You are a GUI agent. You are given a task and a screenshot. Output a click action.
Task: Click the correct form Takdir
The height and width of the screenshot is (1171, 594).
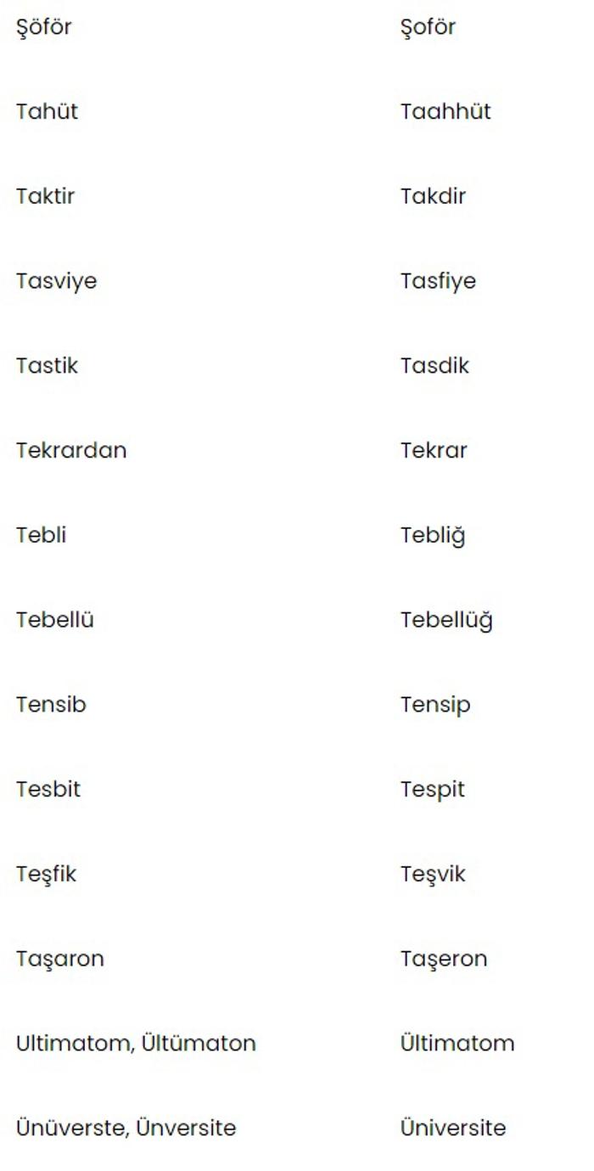433,196
